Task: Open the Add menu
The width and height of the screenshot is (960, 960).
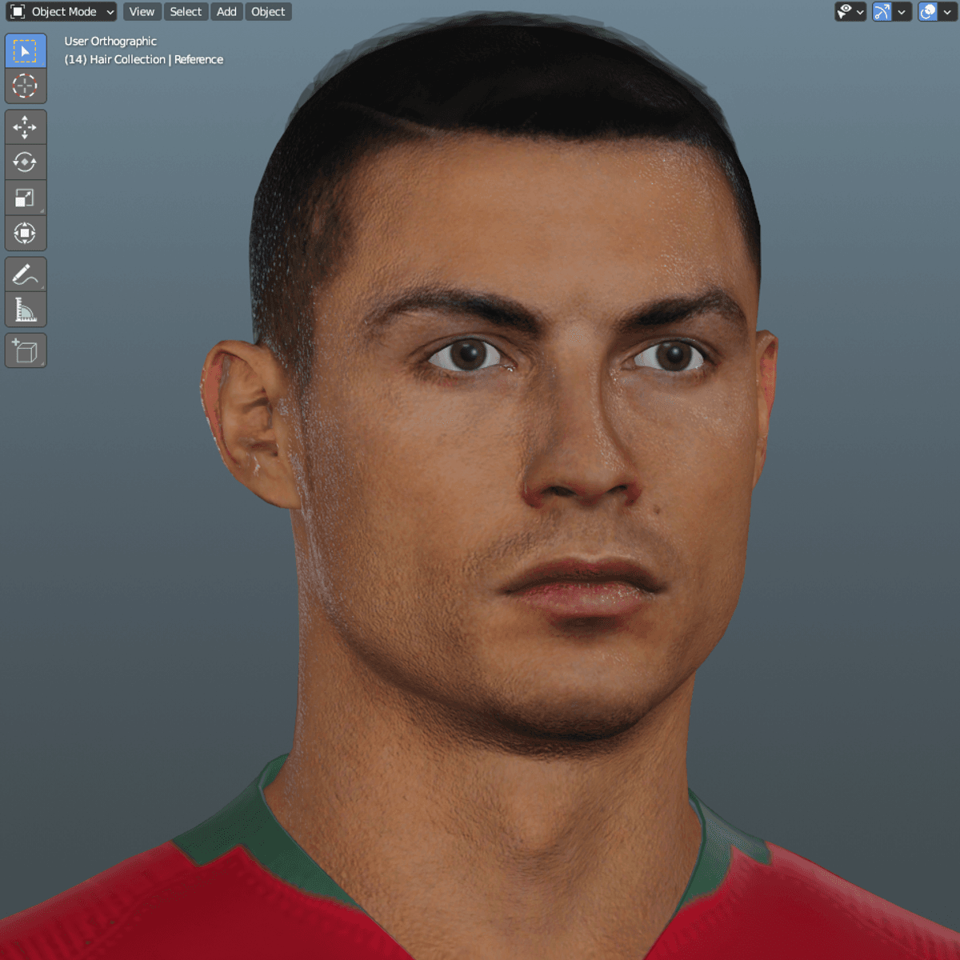Action: pos(226,12)
